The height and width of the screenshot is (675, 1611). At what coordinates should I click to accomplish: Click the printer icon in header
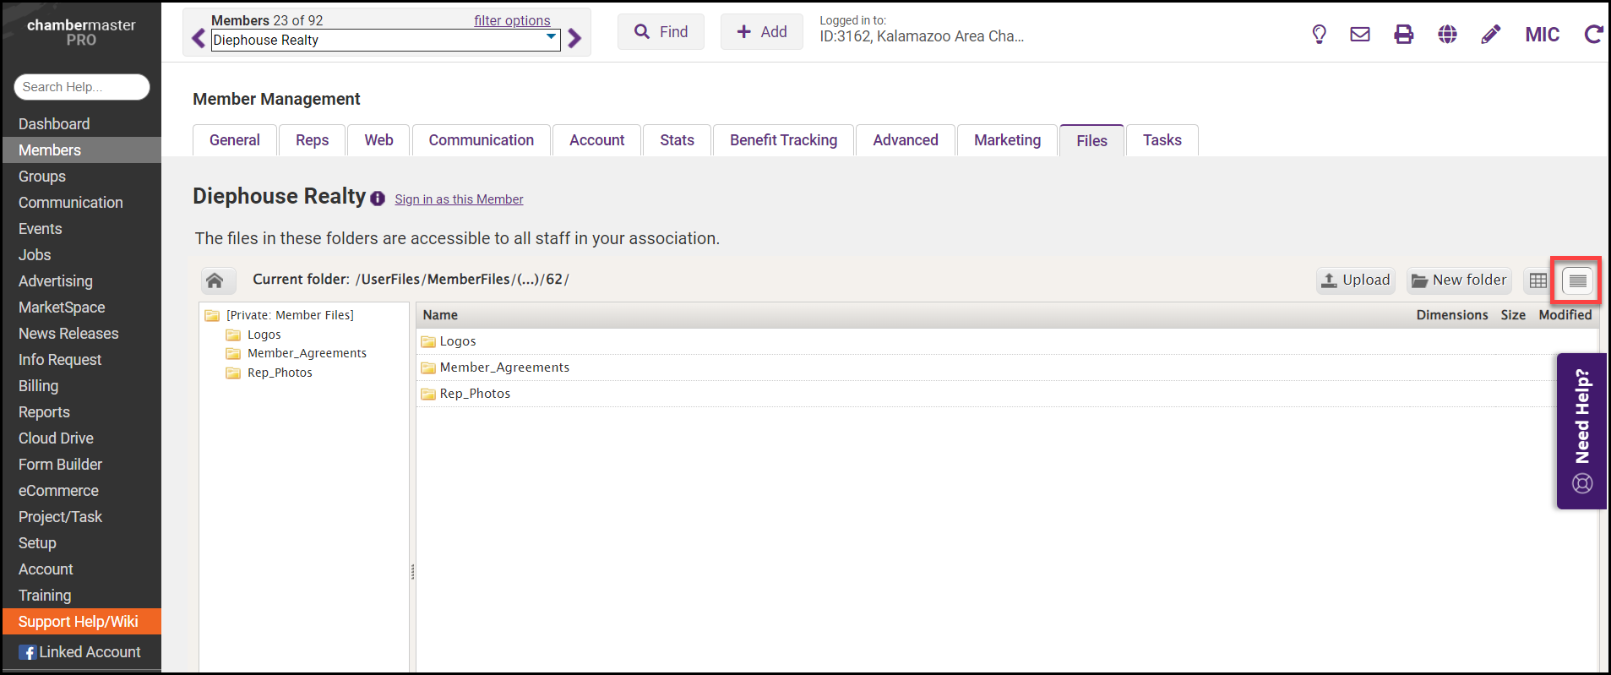coord(1403,35)
